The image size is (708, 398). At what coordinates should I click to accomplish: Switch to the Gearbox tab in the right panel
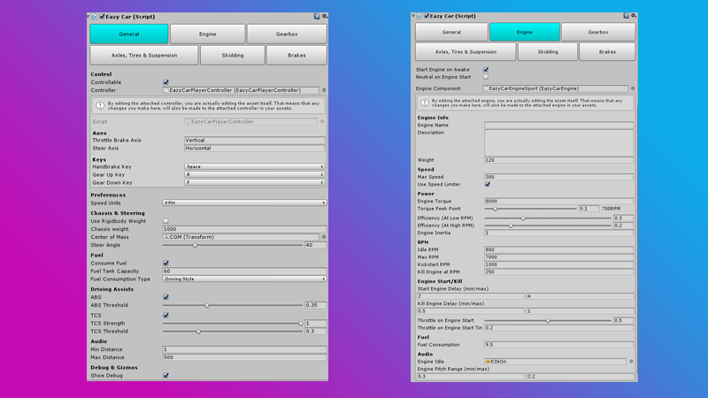(598, 32)
